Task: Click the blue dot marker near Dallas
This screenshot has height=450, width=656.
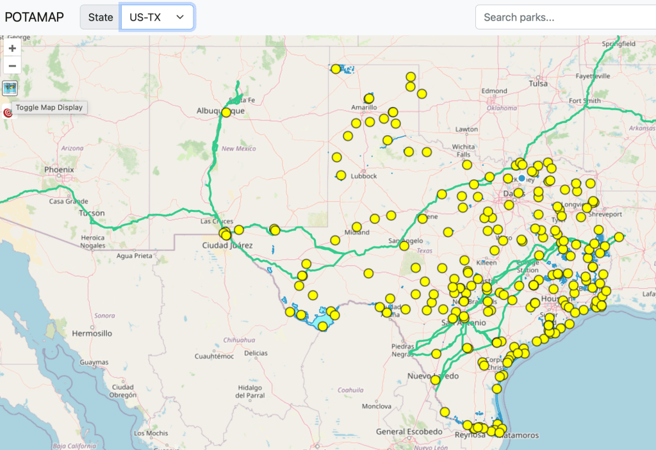Action: click(521, 178)
